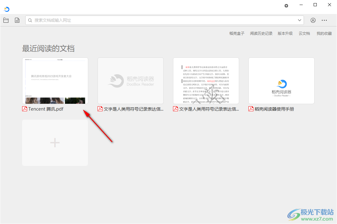
Task: Click PDF icon under the text-page preview thumbnail
Action: point(176,109)
